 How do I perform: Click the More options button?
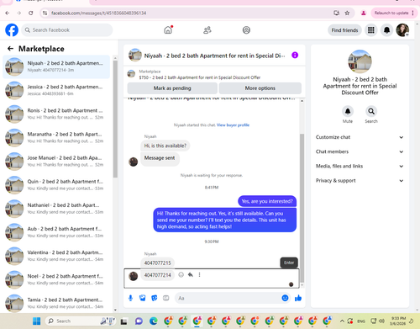[x=260, y=88]
